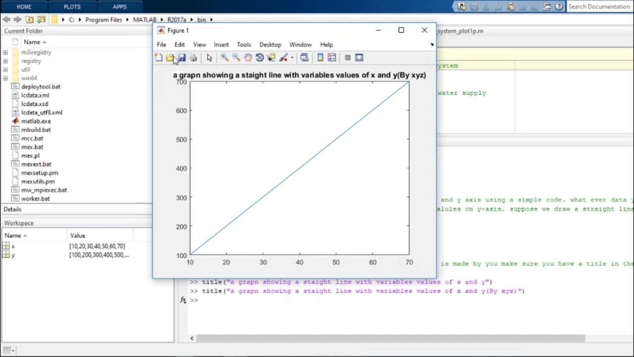Screen dimensions: 634x357
Task: Open the brush color dropdown arrow
Action: tap(292, 58)
